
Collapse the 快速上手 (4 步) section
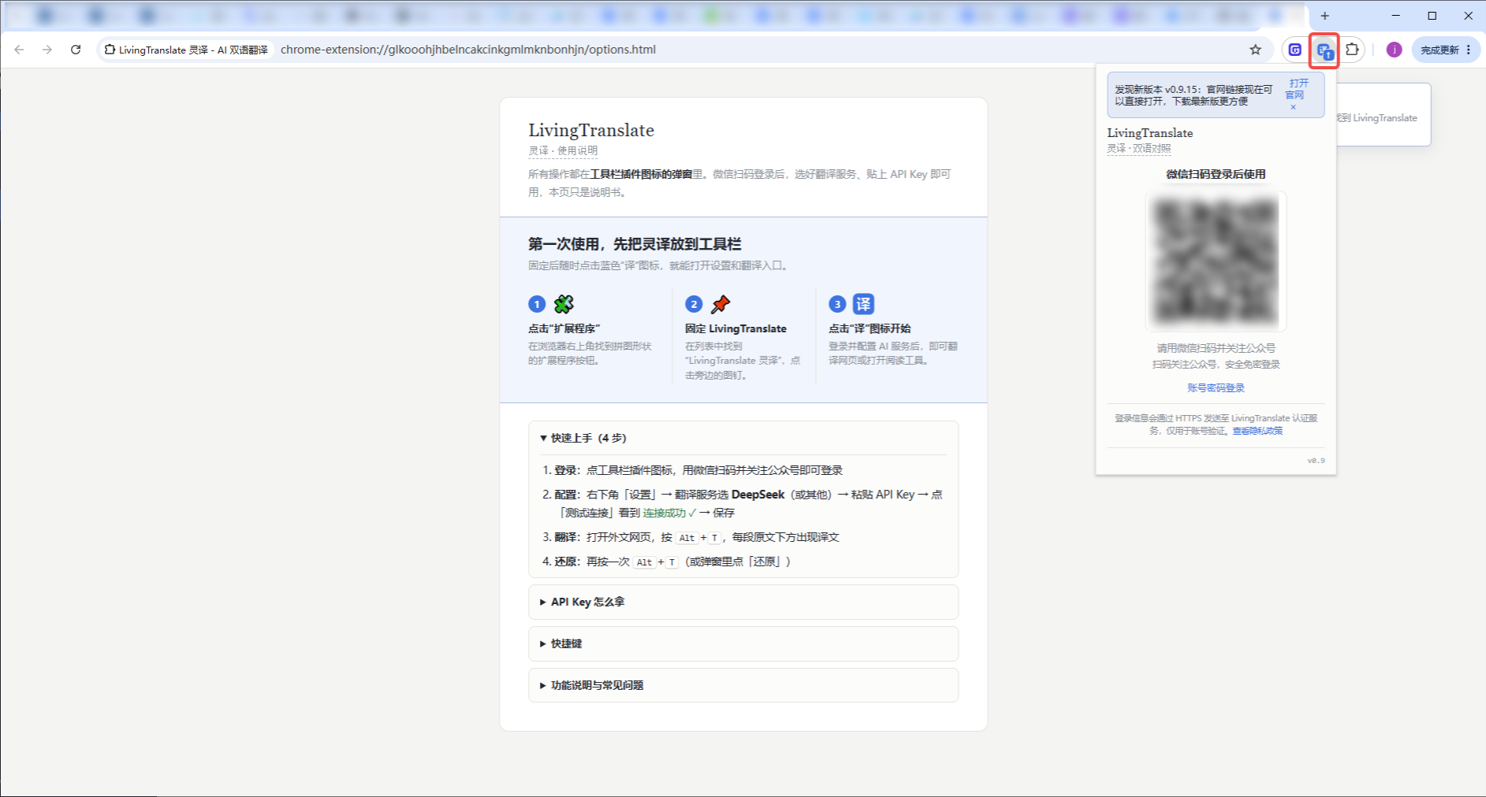(743, 438)
